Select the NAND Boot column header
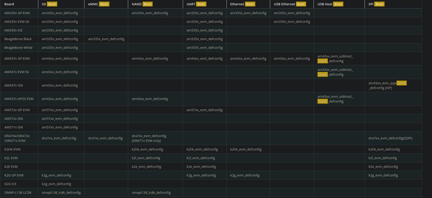 (142, 4)
